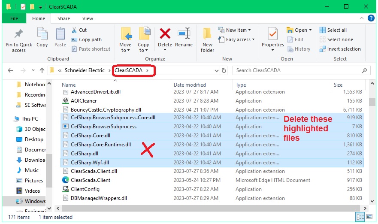Open the File tab
The width and height of the screenshot is (378, 224).
(14, 18)
